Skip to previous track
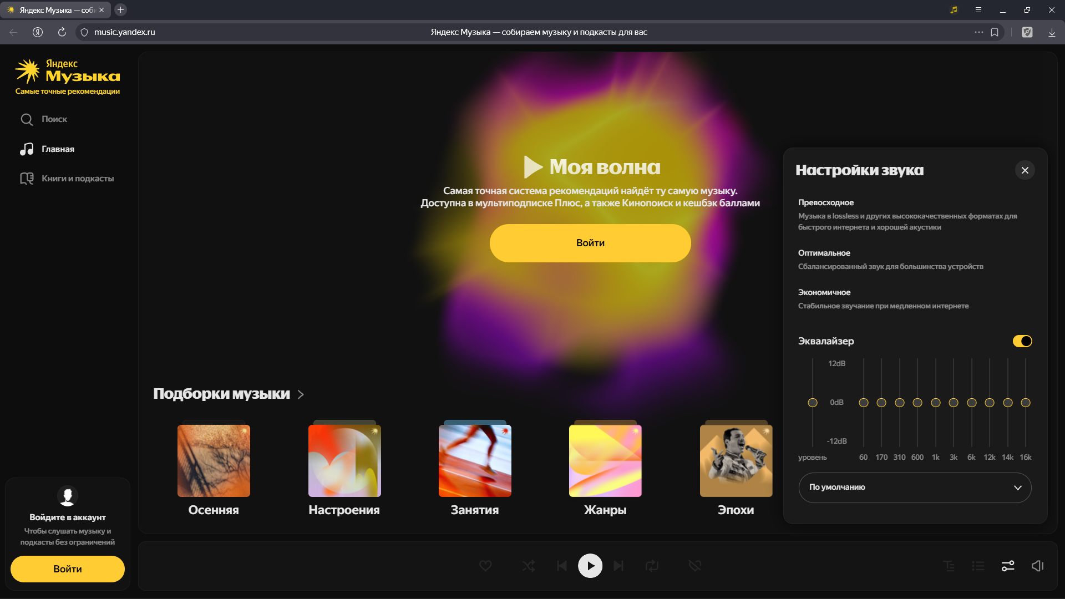Image resolution: width=1065 pixels, height=599 pixels. [x=562, y=566]
